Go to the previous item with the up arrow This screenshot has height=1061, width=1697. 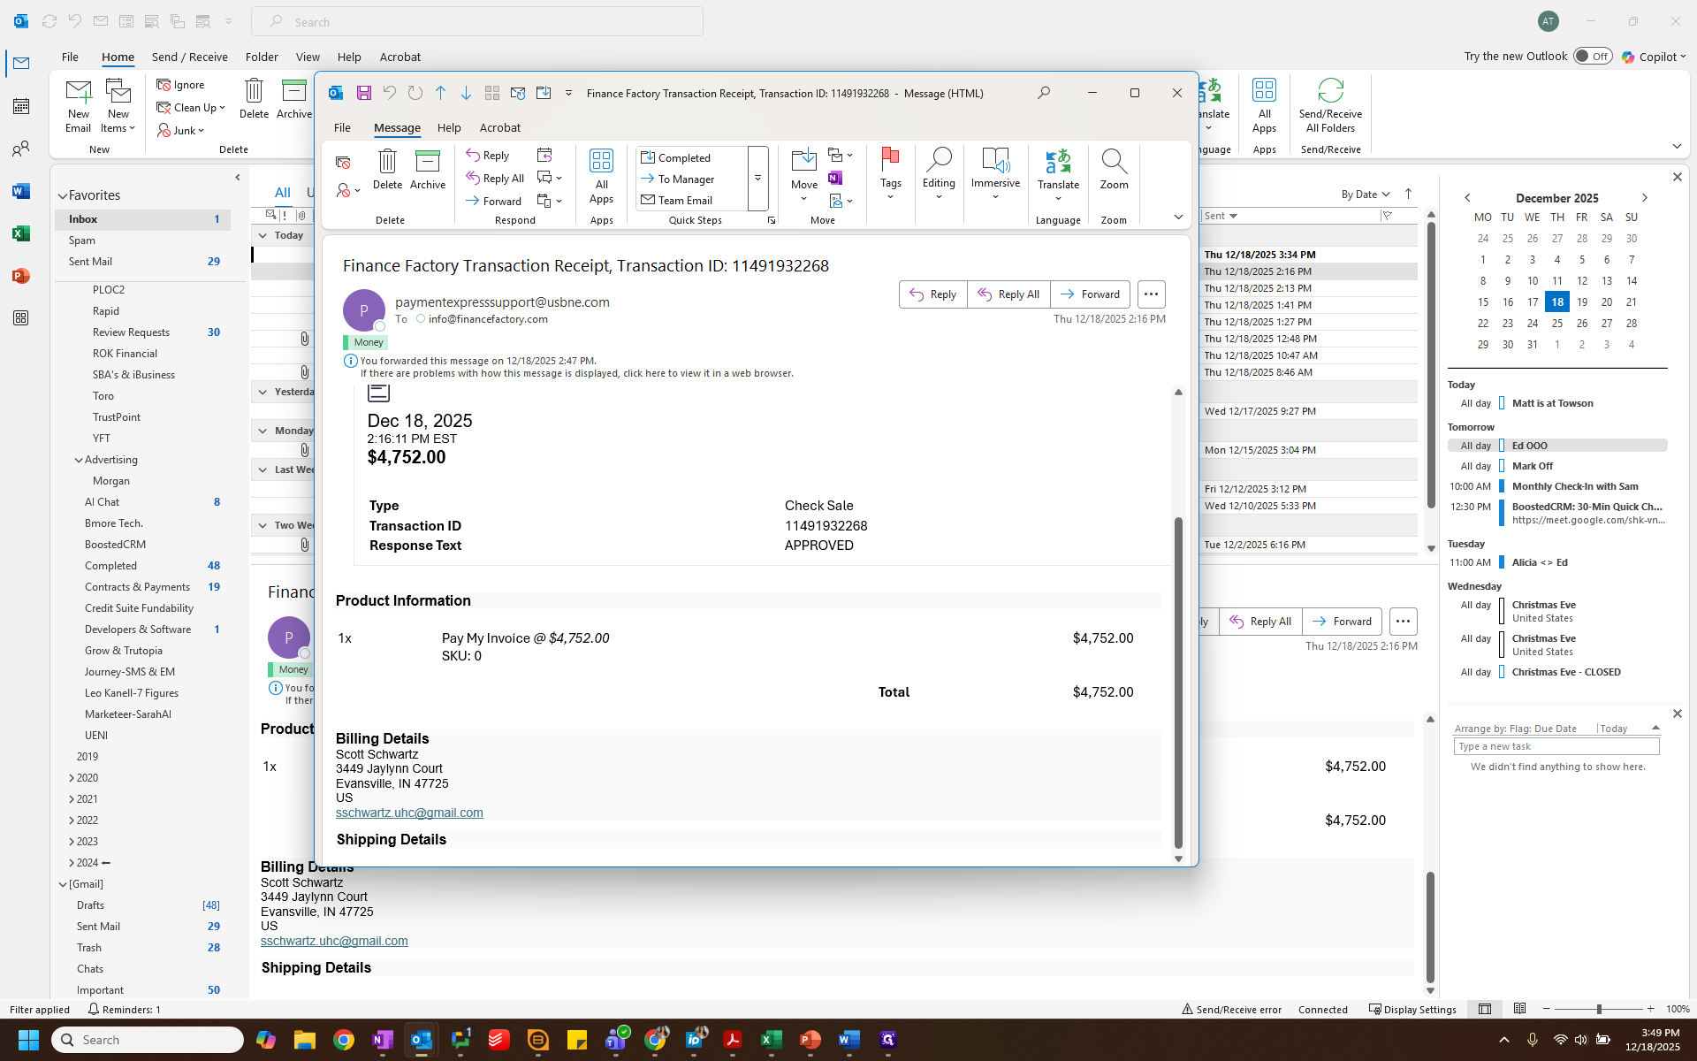coord(441,93)
